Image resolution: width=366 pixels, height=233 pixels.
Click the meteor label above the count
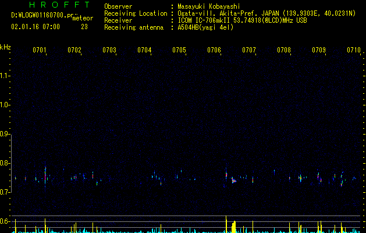coord(83,18)
